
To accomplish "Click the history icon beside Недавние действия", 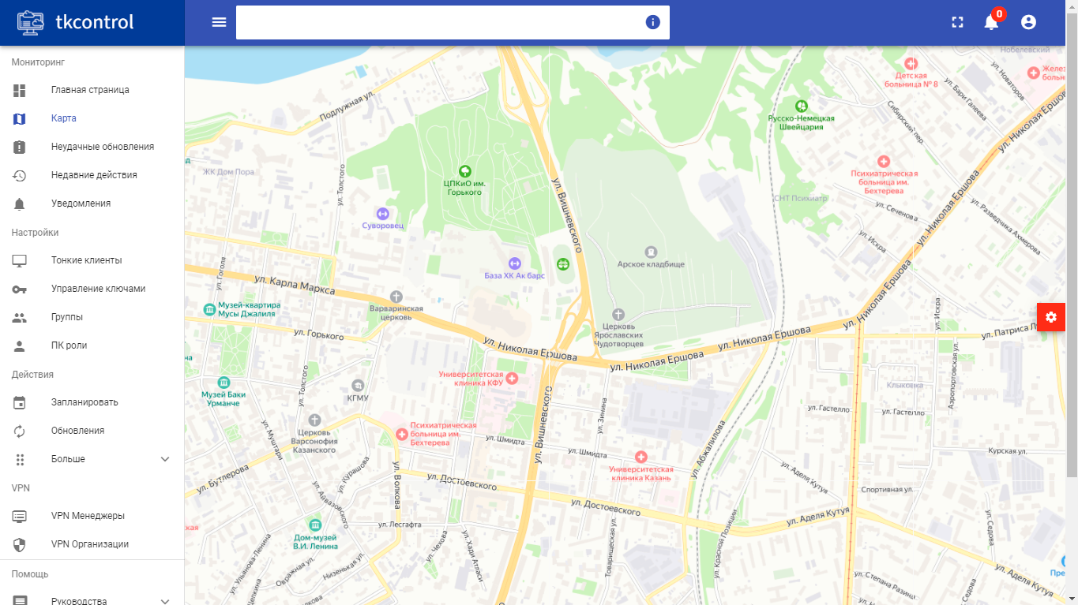I will tap(20, 175).
